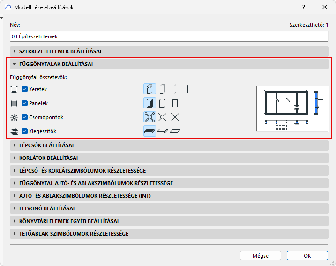Select simplified junction icon for Csomópontok

click(x=162, y=117)
